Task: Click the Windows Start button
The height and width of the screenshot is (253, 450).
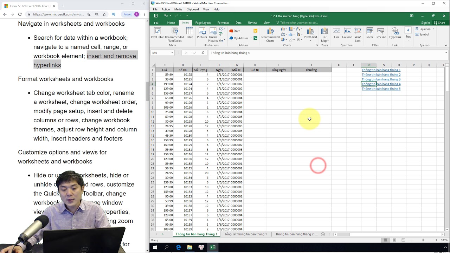Action: tap(155, 247)
